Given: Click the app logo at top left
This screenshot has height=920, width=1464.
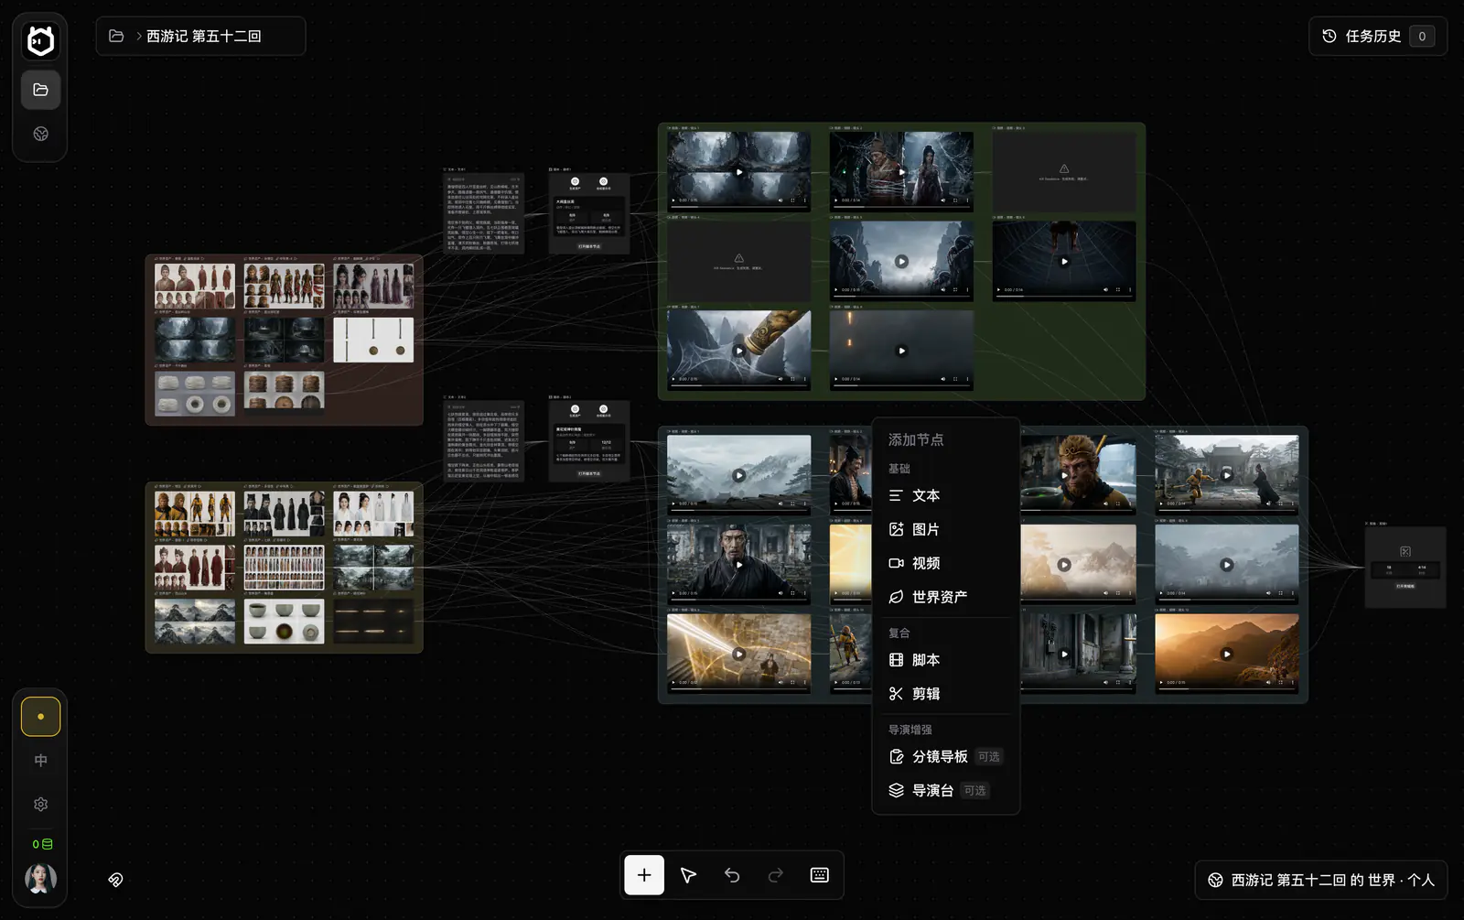Looking at the screenshot, I should pyautogui.click(x=41, y=40).
